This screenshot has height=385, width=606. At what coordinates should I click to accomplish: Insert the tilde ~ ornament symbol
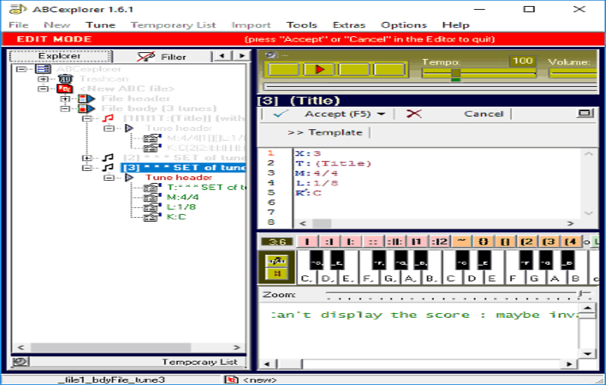point(461,242)
